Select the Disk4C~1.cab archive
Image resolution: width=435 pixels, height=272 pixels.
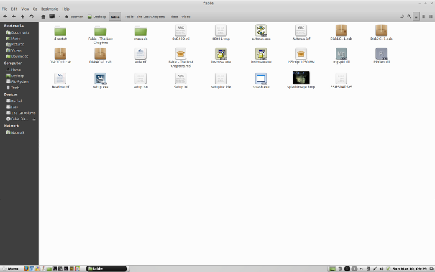coord(101,56)
